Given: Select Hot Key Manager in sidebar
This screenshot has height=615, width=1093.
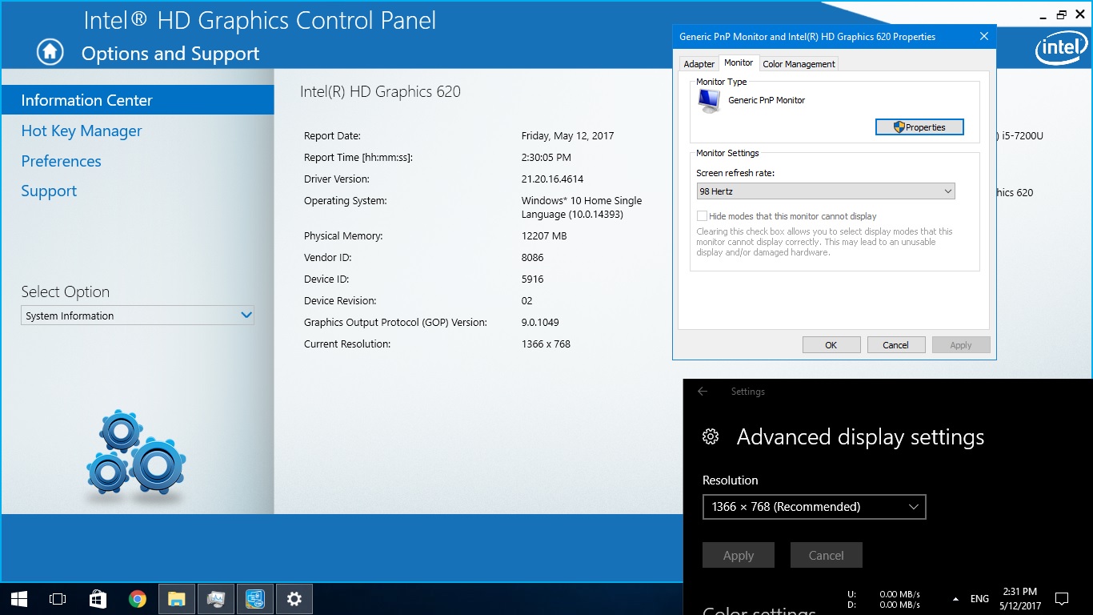Looking at the screenshot, I should coord(82,131).
